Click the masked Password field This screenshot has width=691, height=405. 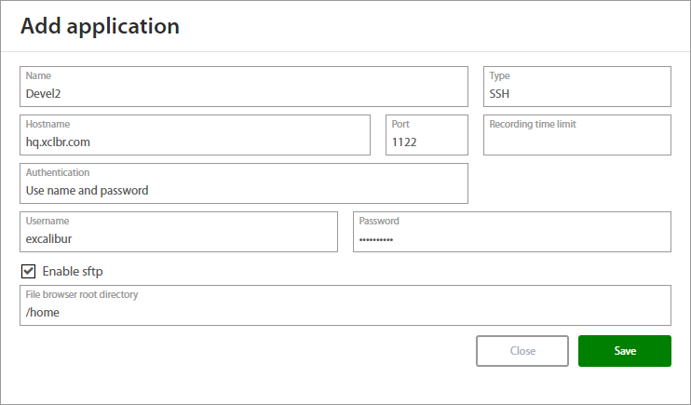point(511,238)
